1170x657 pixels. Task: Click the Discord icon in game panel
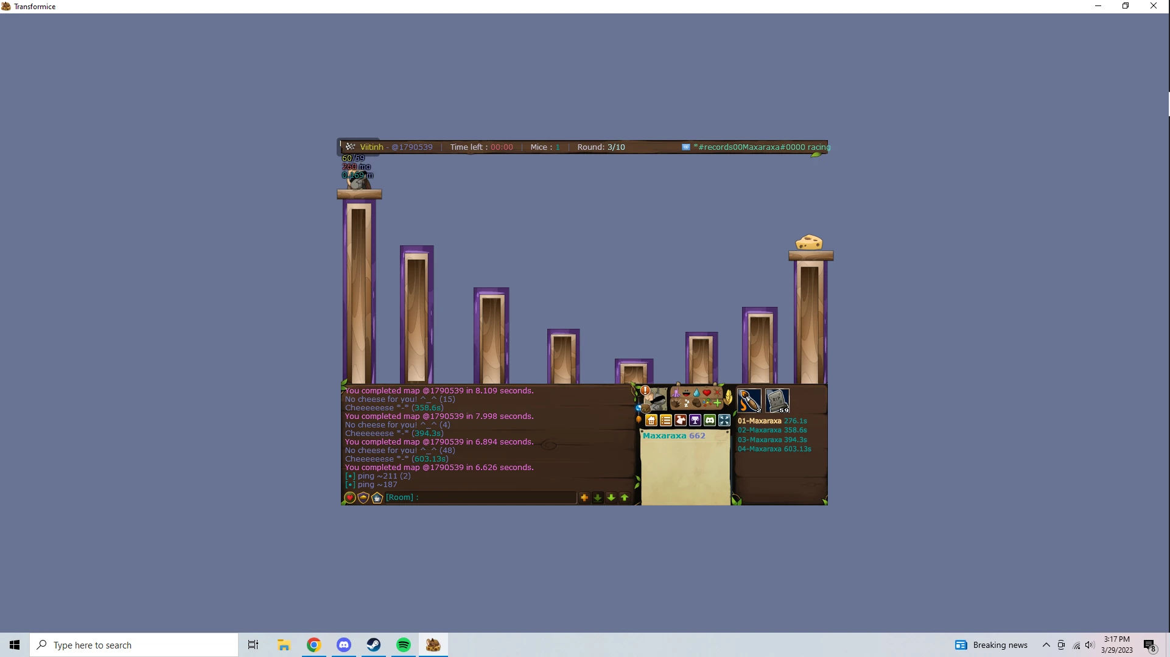pos(710,420)
